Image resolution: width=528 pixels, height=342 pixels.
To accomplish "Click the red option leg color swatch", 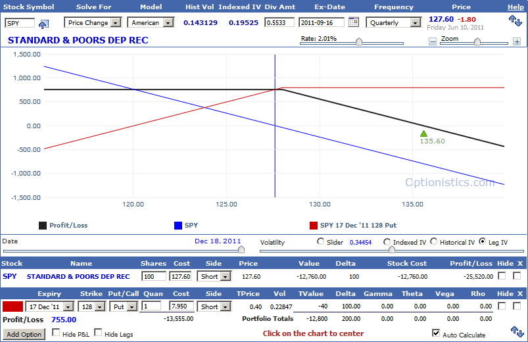I will pyautogui.click(x=12, y=306).
